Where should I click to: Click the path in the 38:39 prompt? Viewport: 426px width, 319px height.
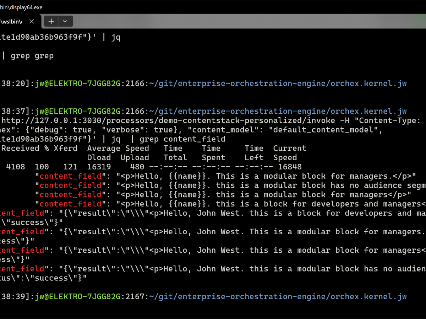coord(277,296)
